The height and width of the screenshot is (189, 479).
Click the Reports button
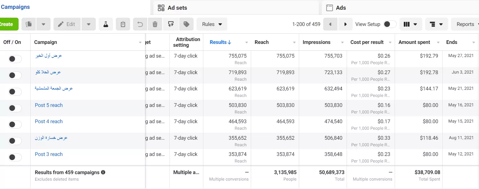(x=465, y=24)
